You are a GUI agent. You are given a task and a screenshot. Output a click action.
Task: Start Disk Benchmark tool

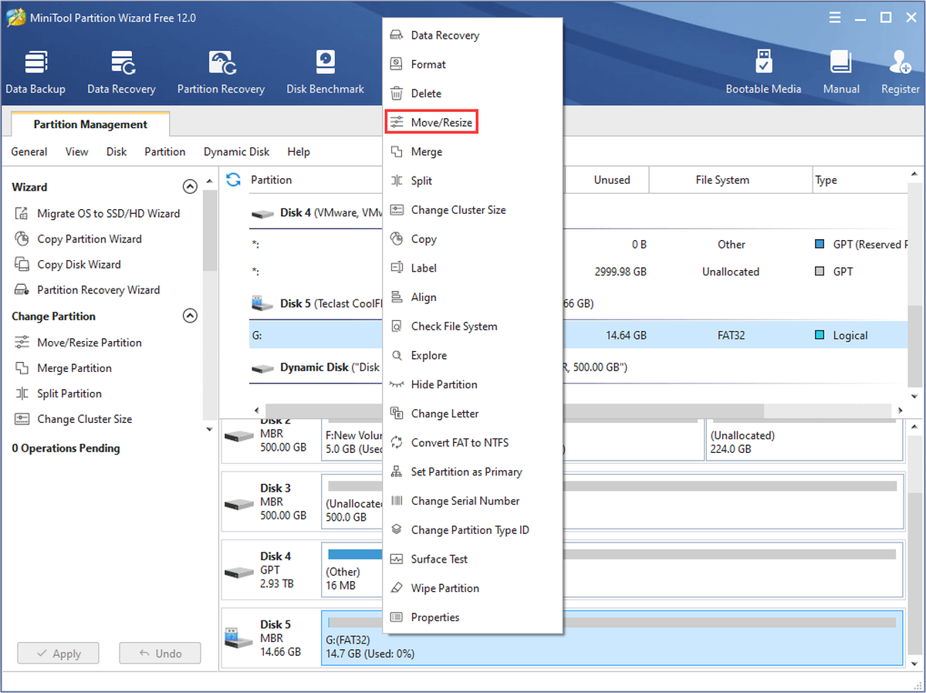[x=325, y=73]
